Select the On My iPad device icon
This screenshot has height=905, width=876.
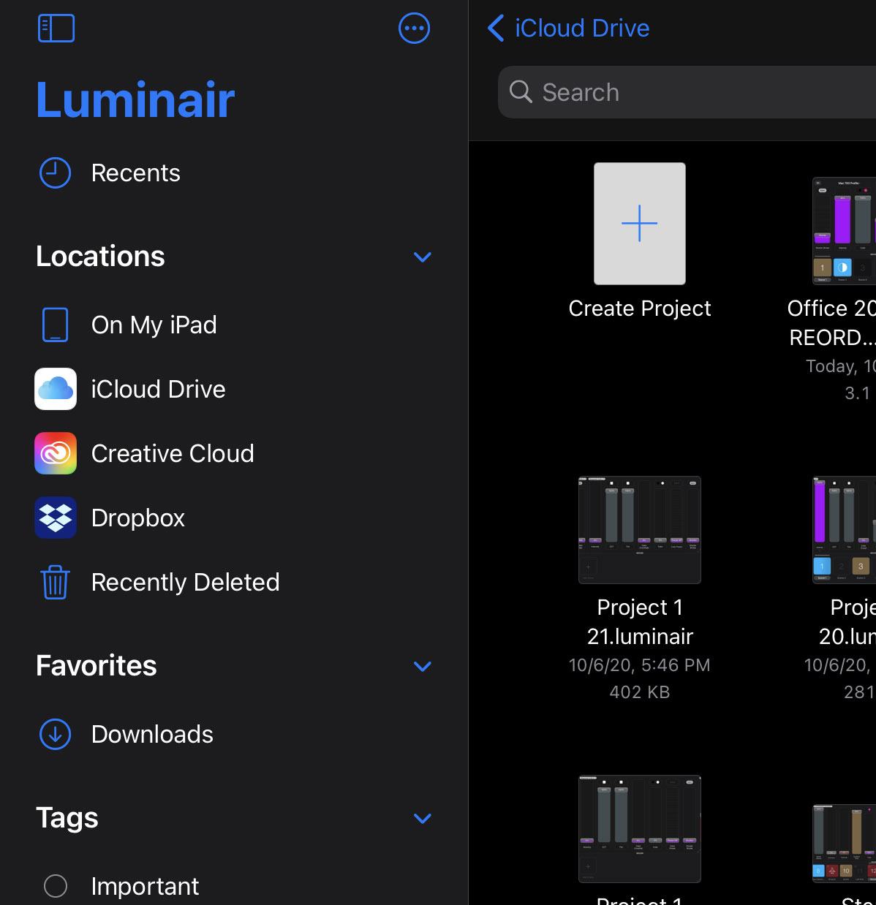(x=55, y=325)
